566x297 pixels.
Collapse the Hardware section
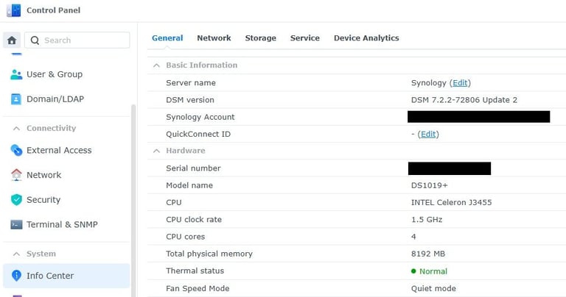[156, 151]
